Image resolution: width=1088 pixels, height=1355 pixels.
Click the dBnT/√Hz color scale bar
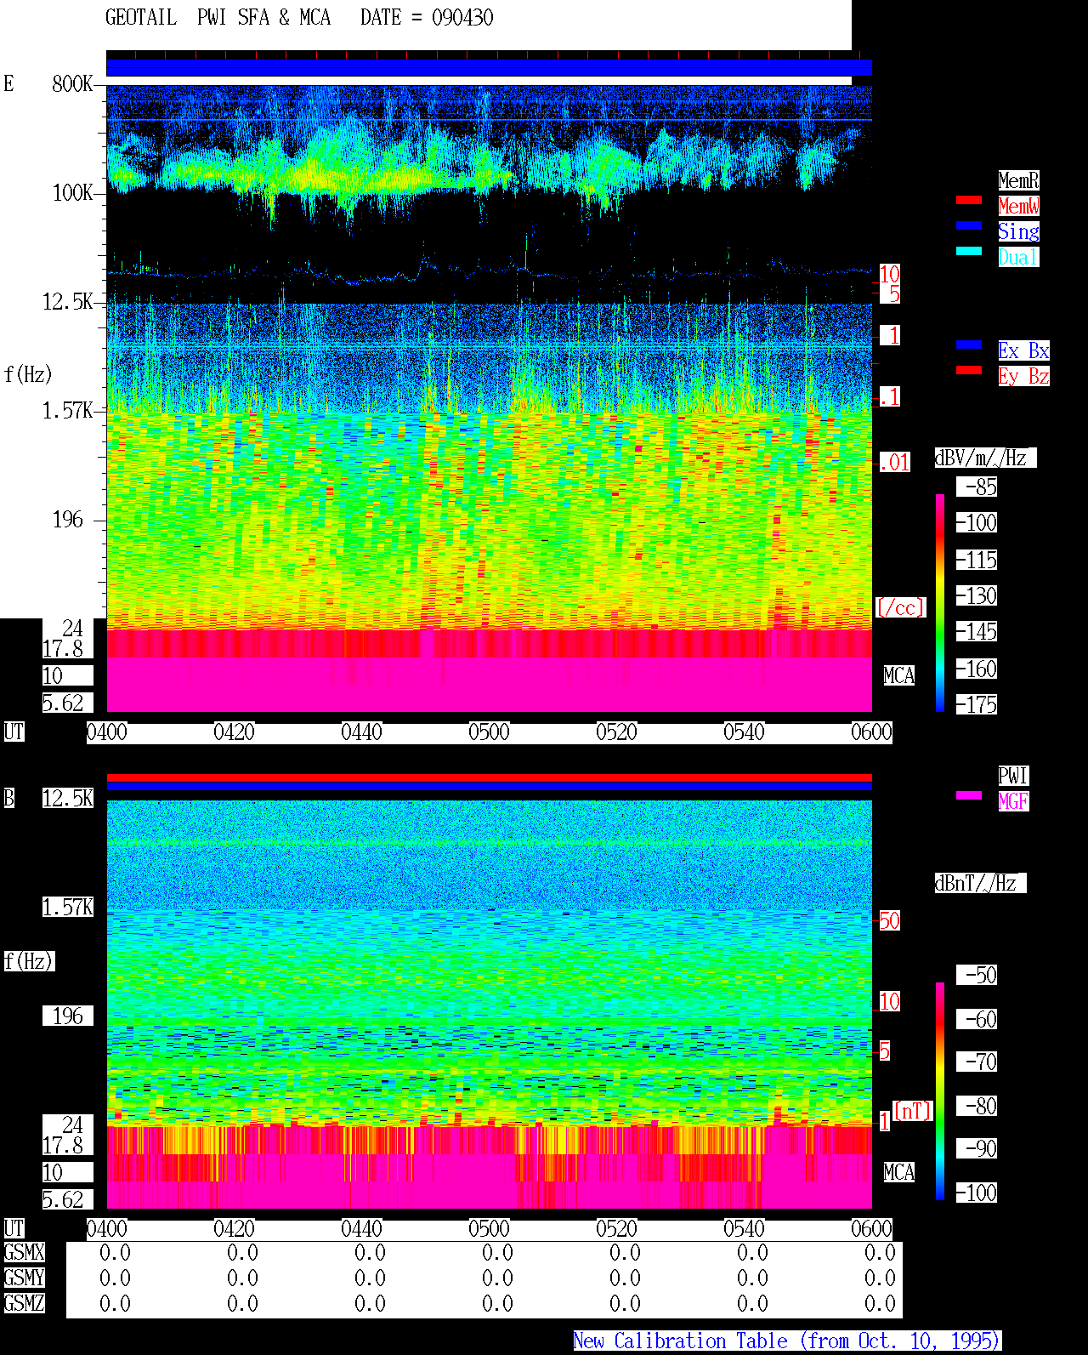coord(940,1091)
